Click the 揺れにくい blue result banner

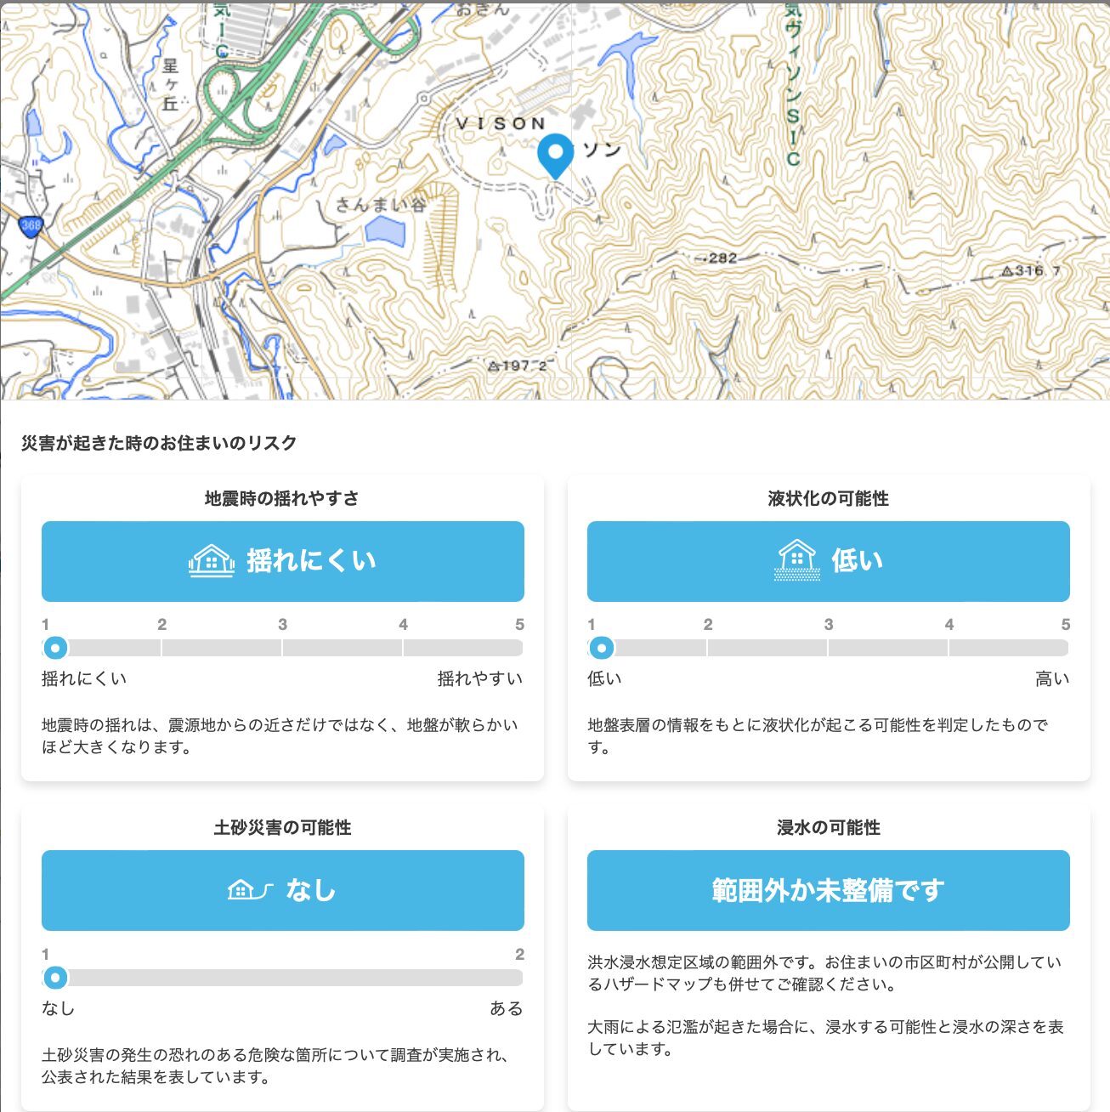[x=282, y=561]
